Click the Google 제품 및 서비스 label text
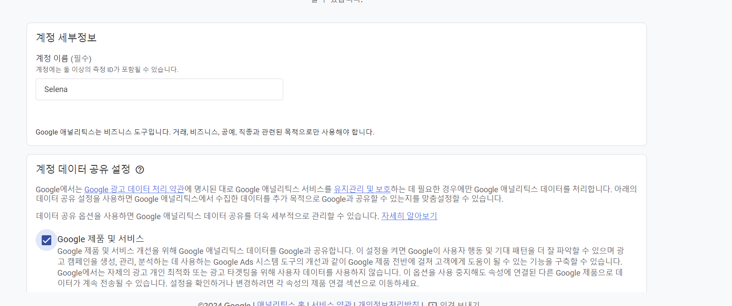Image resolution: width=732 pixels, height=306 pixels. click(x=101, y=239)
